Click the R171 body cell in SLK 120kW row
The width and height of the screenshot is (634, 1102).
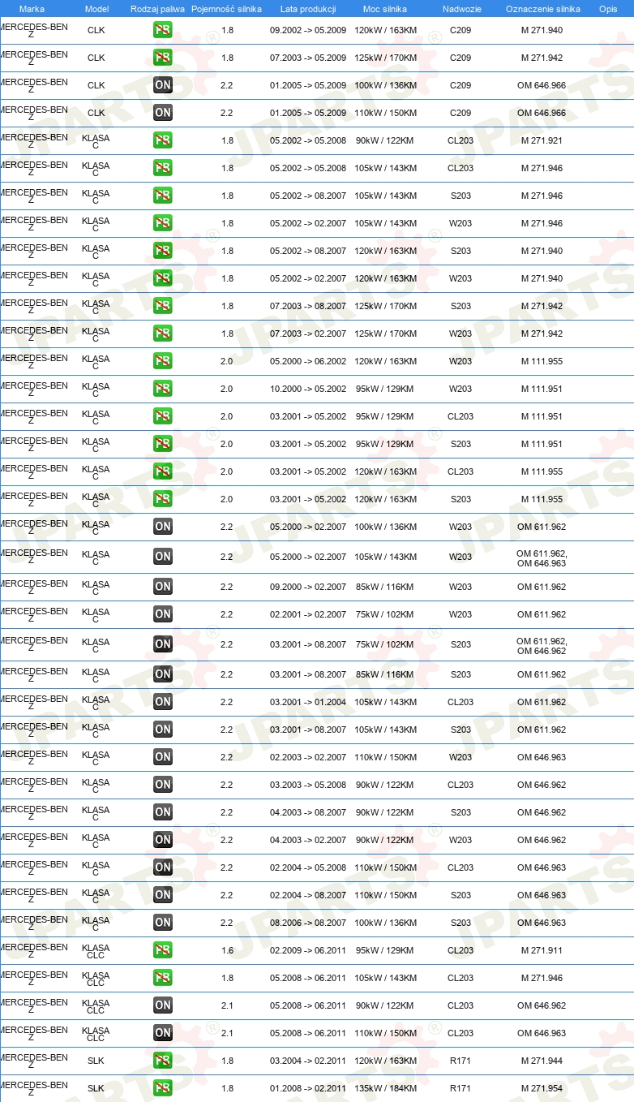[x=461, y=1061]
